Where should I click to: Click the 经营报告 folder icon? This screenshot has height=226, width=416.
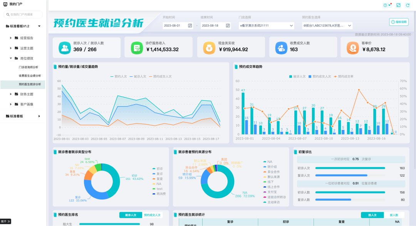tap(17, 38)
